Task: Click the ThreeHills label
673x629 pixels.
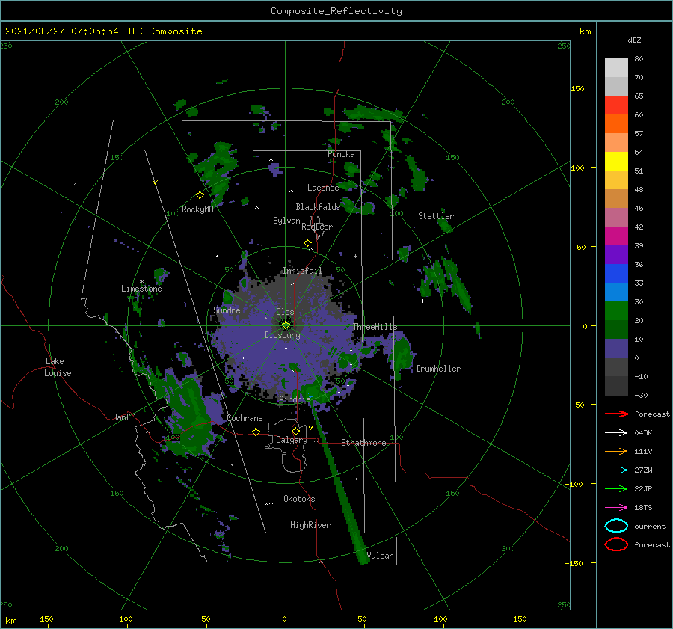Action: (x=375, y=327)
